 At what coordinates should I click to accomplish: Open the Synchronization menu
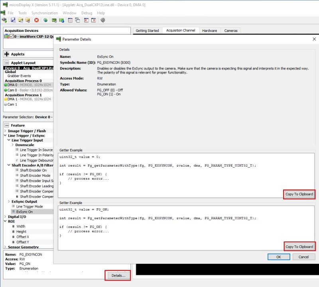click(x=45, y=13)
